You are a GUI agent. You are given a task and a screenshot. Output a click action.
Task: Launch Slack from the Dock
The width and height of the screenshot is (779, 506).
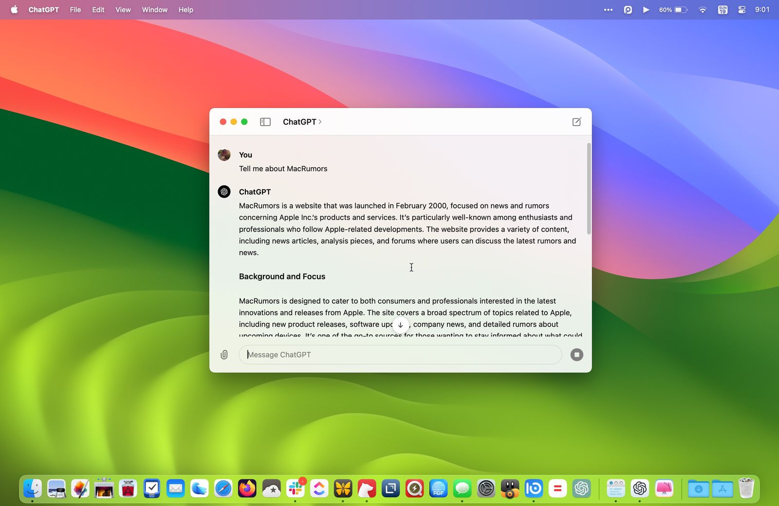tap(296, 489)
